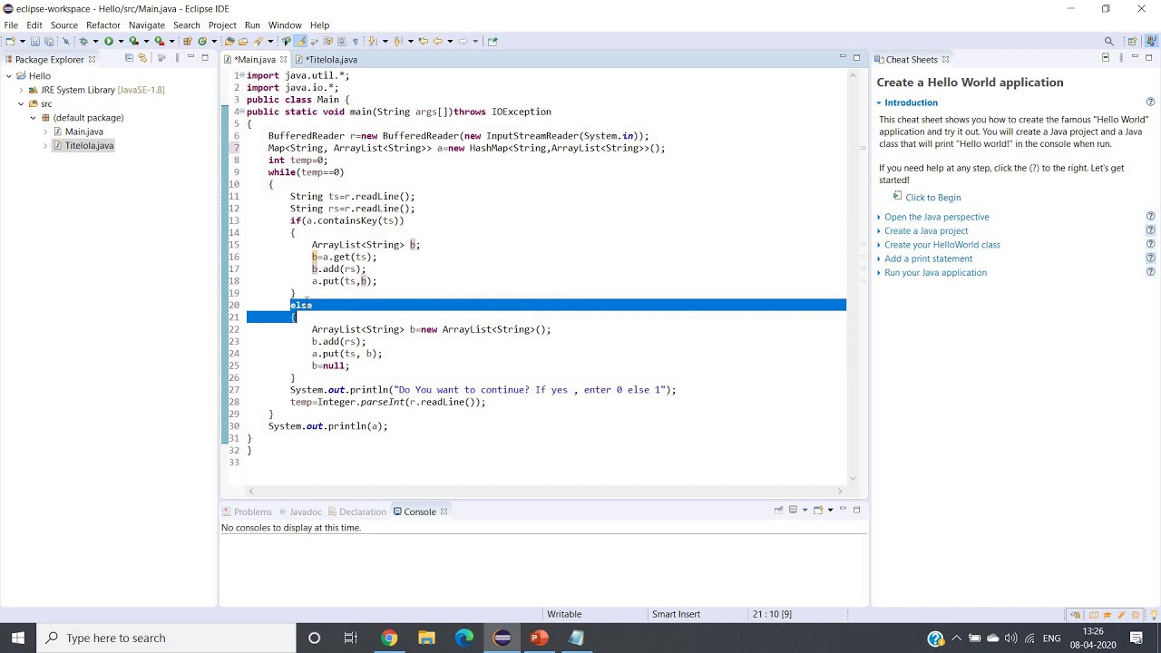This screenshot has height=653, width=1161.
Task: Open Chrome from the Windows taskbar
Action: [x=388, y=638]
